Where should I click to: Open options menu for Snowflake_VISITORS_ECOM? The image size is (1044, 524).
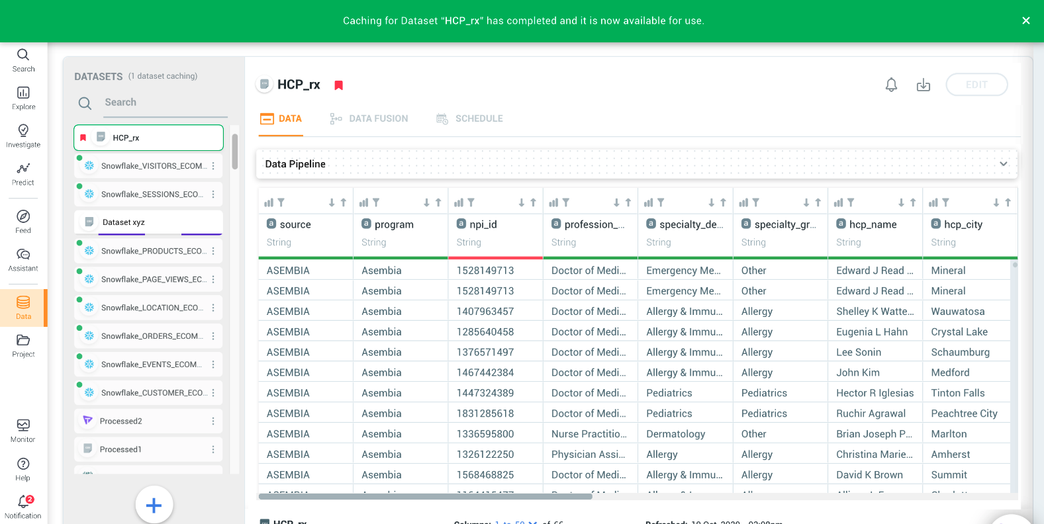coord(213,166)
